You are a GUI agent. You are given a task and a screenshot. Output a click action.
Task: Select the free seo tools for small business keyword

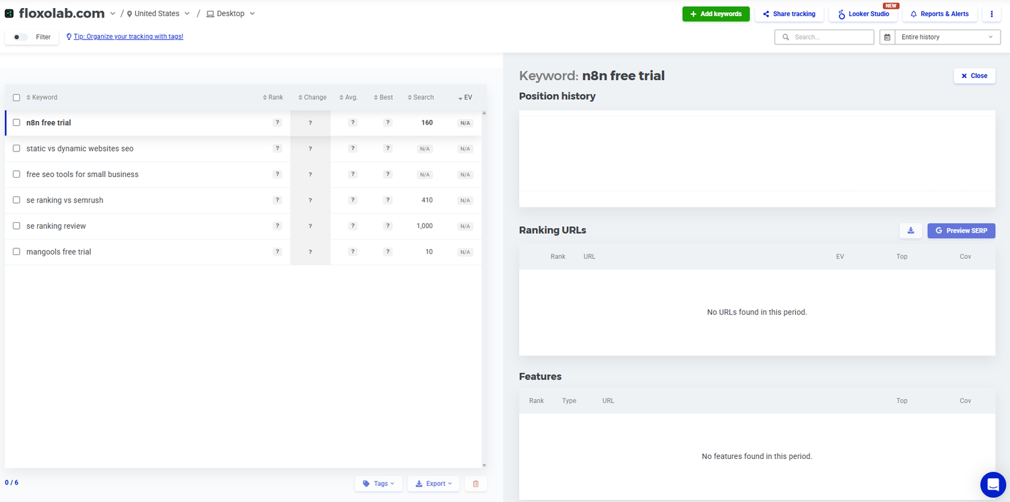pos(82,174)
